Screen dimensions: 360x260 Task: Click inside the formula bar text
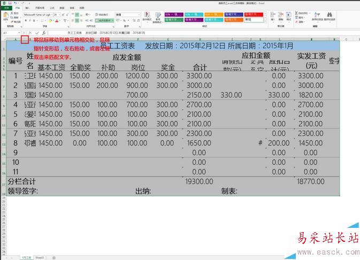coord(106,33)
